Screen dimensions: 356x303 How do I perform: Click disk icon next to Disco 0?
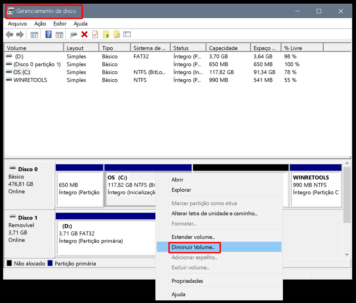13,168
